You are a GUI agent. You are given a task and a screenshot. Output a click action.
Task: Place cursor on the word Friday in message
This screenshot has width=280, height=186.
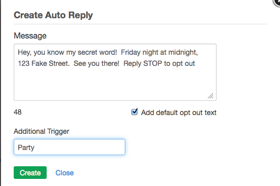pyautogui.click(x=131, y=53)
